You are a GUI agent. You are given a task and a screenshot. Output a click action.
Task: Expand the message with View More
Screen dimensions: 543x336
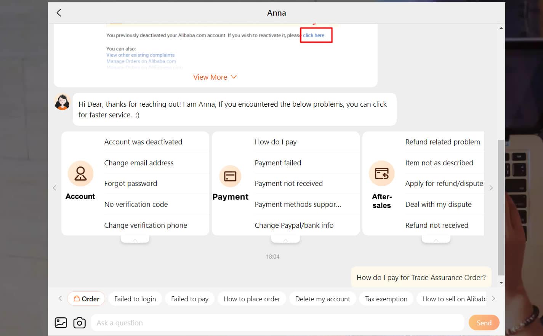coord(215,77)
